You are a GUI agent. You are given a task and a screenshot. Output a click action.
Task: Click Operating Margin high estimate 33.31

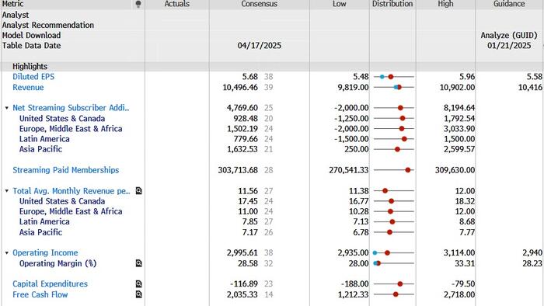(x=465, y=263)
